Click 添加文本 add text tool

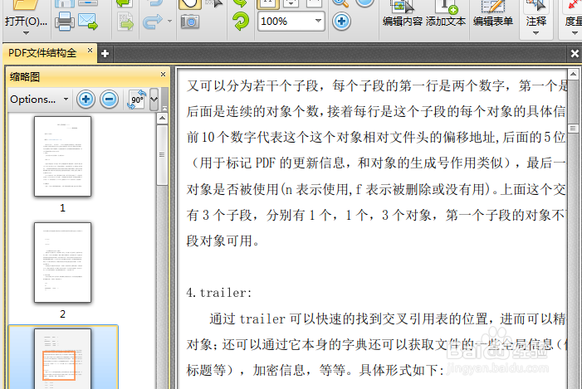click(x=446, y=14)
